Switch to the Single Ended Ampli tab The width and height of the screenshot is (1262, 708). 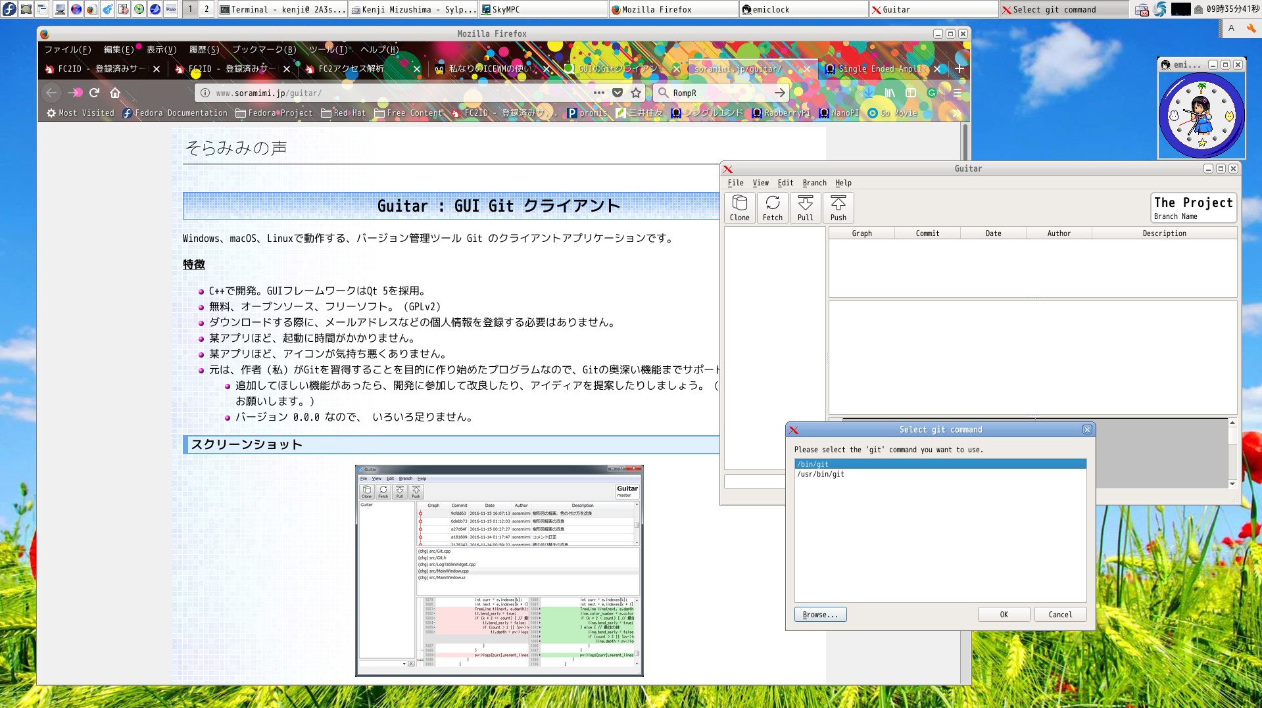pyautogui.click(x=881, y=68)
